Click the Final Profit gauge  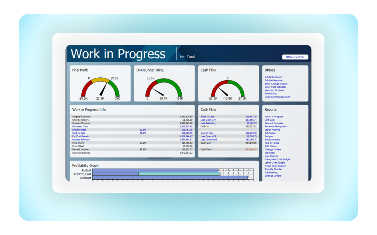100,88
